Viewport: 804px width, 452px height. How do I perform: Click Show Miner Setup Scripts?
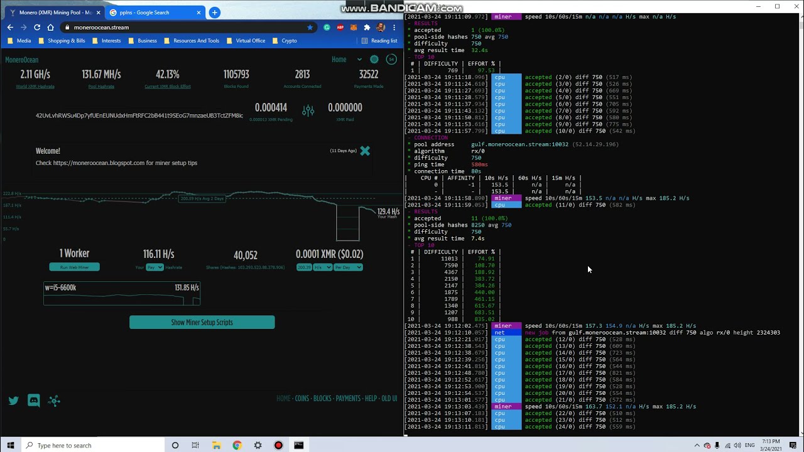(202, 322)
